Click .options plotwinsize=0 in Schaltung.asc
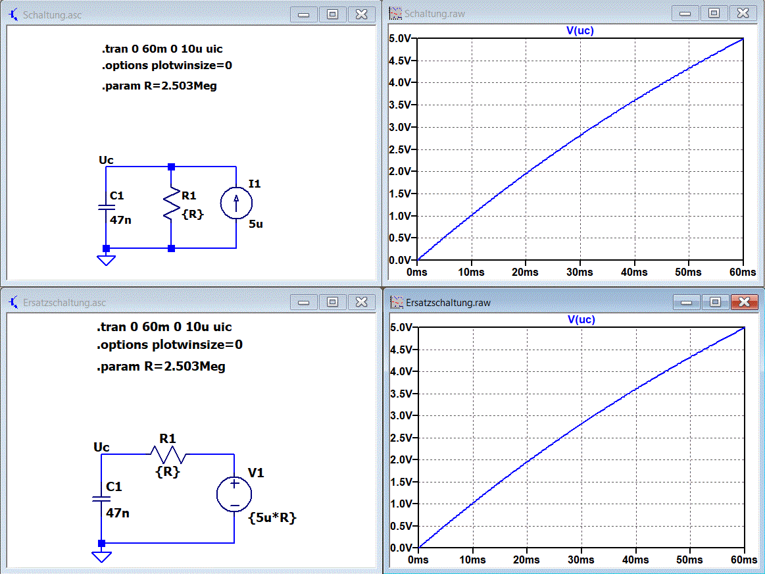Screen dimensions: 765x574 coord(167,65)
